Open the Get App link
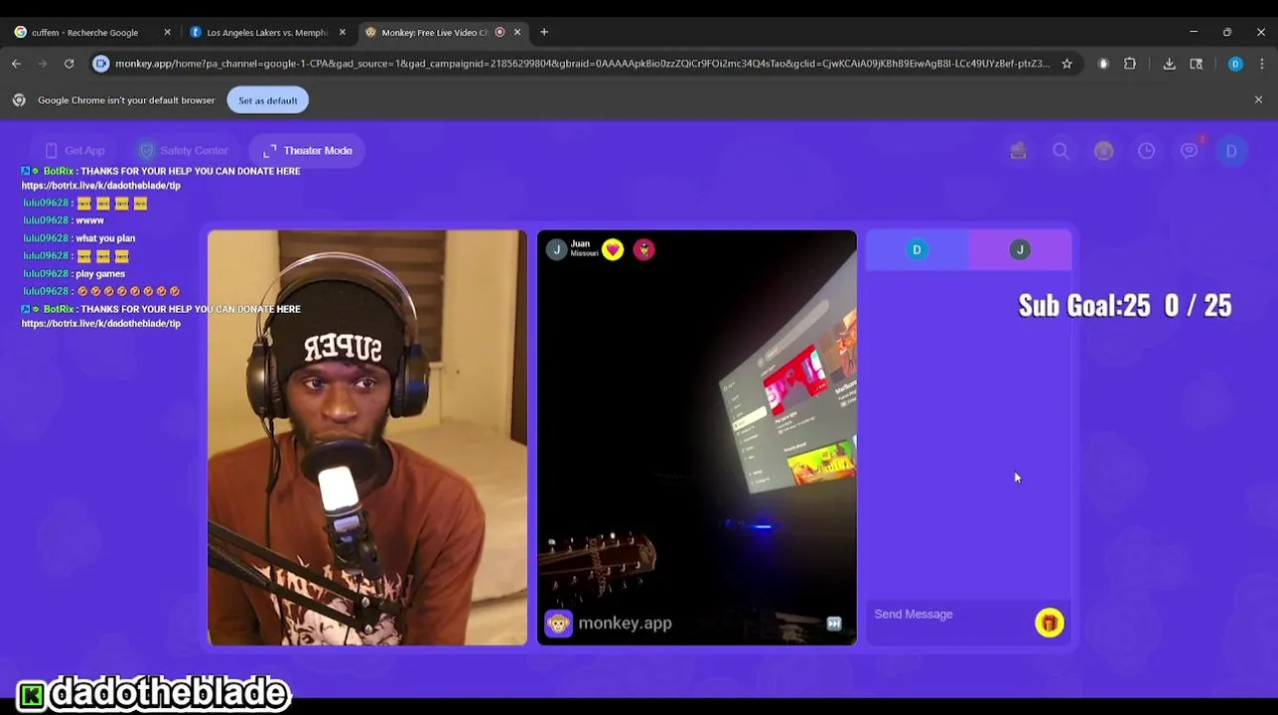 [74, 151]
